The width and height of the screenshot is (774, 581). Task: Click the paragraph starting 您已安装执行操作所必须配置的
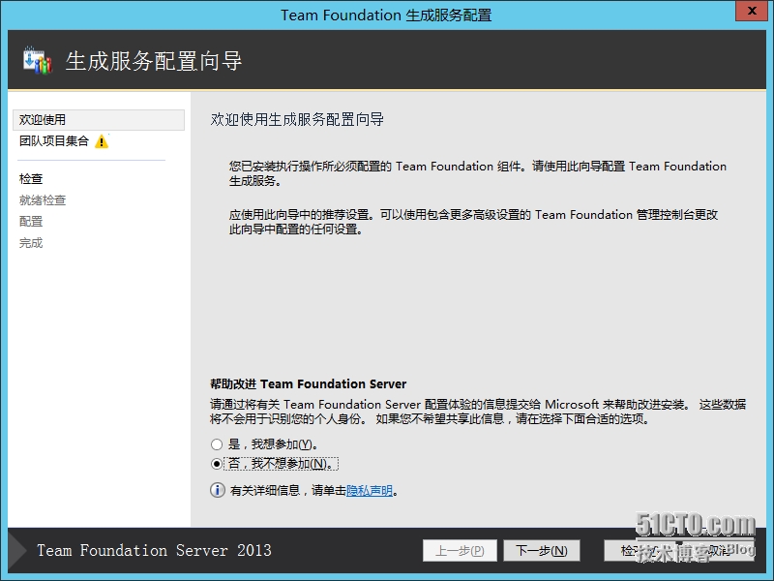point(477,173)
